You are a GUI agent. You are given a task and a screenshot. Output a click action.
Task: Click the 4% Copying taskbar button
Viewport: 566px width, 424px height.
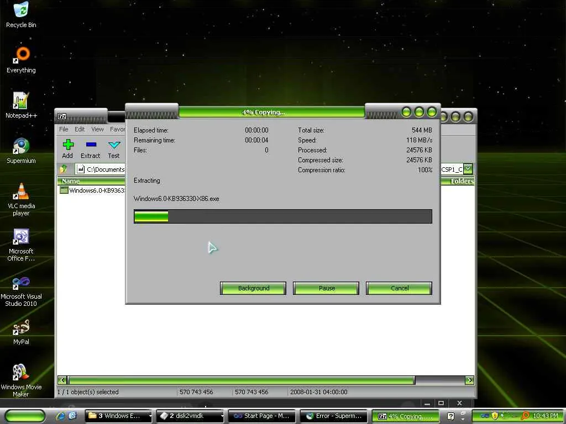pos(405,416)
